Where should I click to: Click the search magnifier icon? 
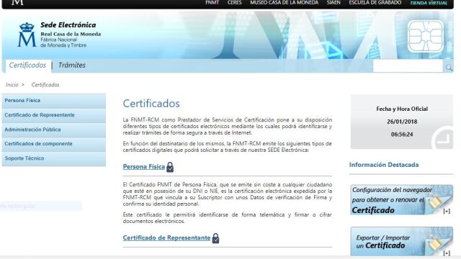(x=449, y=68)
